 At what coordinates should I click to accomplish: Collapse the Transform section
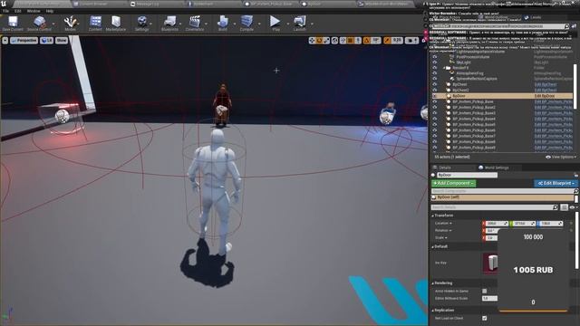(433, 216)
